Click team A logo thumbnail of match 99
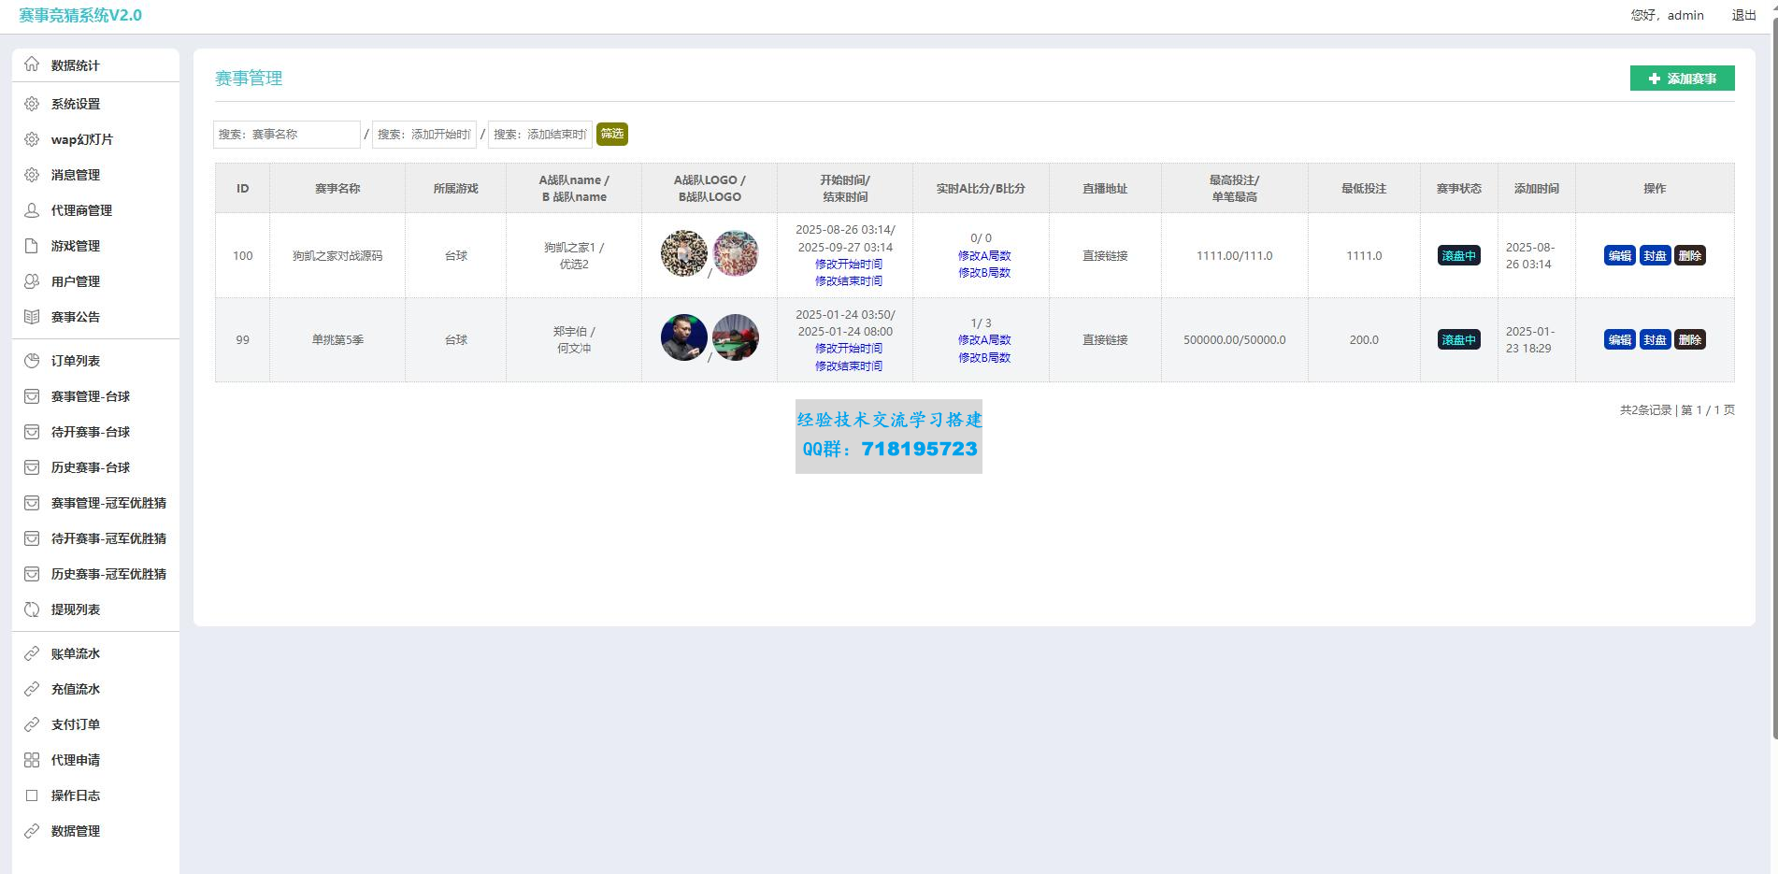The width and height of the screenshot is (1778, 874). pos(684,337)
